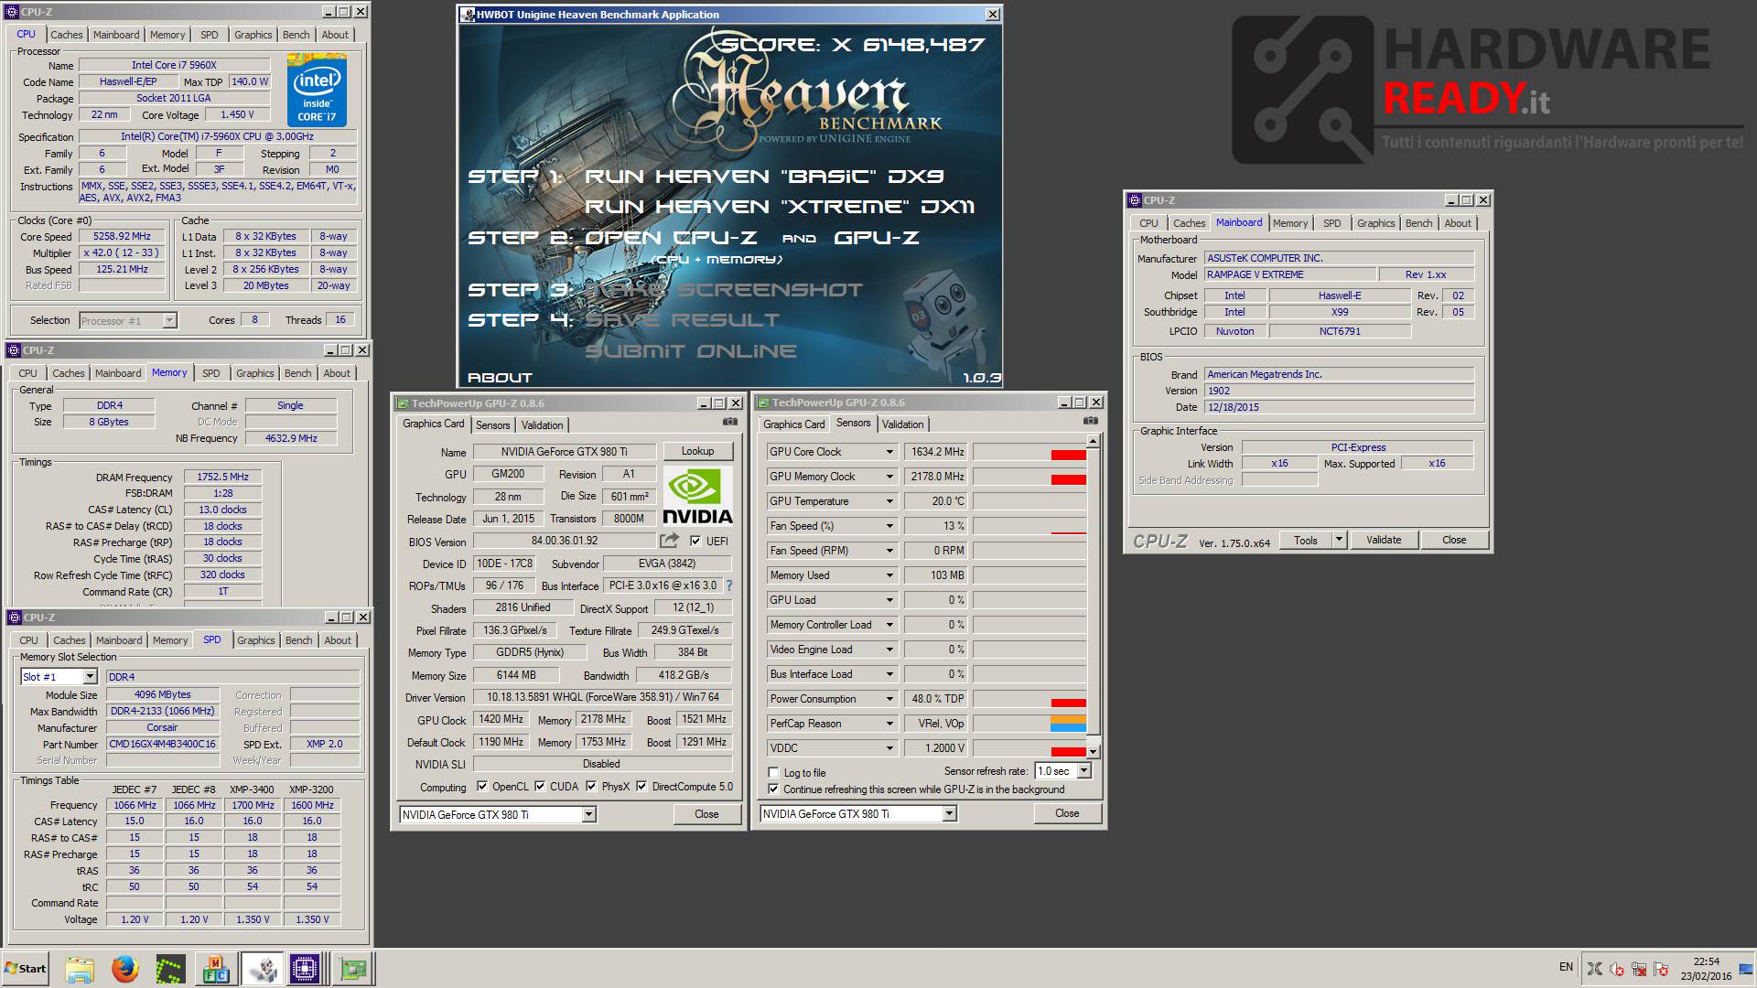Image resolution: width=1757 pixels, height=988 pixels.
Task: Click the Intel Core i7 logo in CPU-Z
Action: click(317, 91)
